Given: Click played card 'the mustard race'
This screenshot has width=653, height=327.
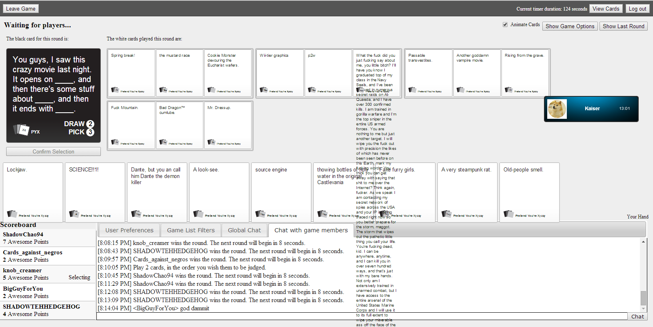Looking at the screenshot, I should click(x=180, y=73).
